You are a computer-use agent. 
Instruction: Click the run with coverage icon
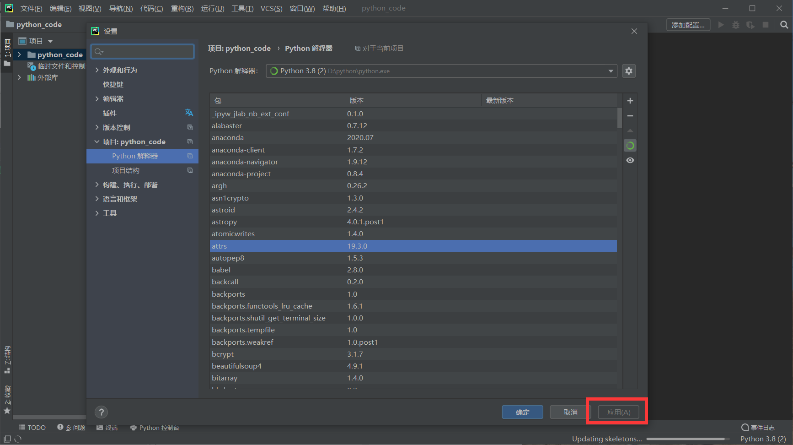click(750, 25)
